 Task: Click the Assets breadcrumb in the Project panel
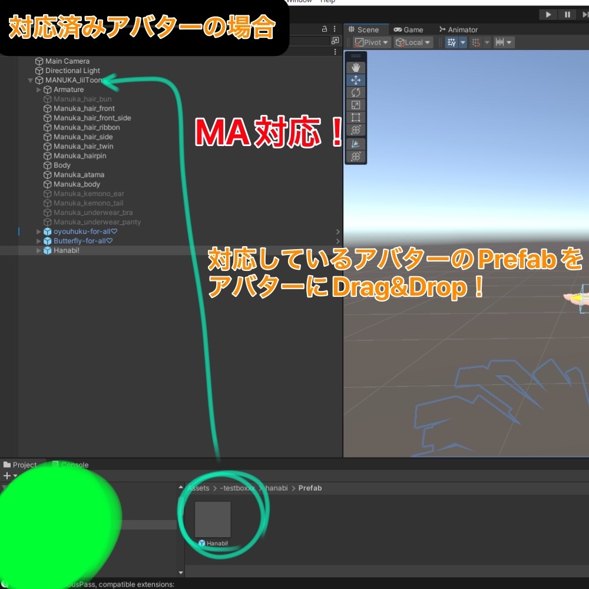(x=198, y=488)
